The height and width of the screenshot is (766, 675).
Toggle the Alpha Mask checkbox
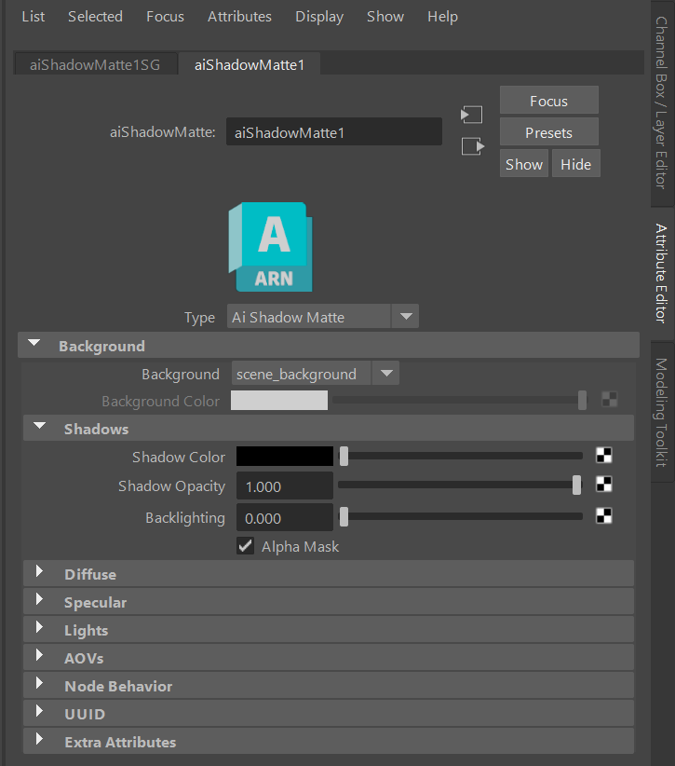click(246, 546)
